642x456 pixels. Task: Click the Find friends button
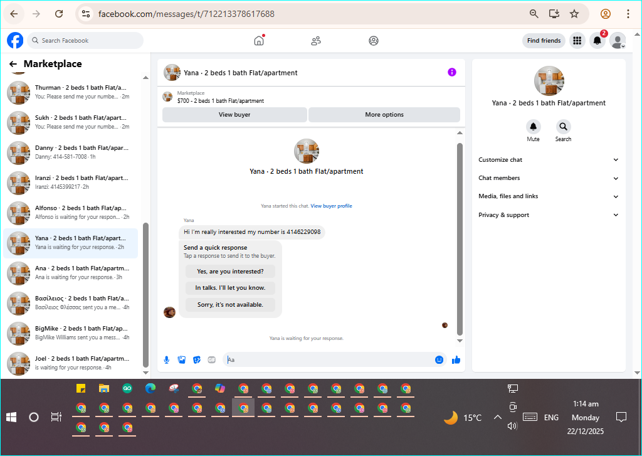click(544, 41)
